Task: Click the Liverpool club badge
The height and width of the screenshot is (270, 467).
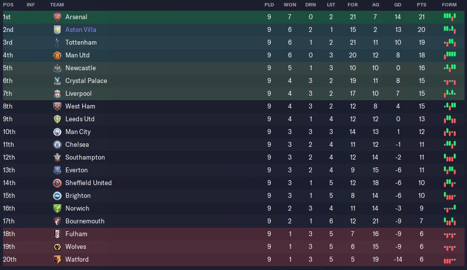Action: point(57,94)
